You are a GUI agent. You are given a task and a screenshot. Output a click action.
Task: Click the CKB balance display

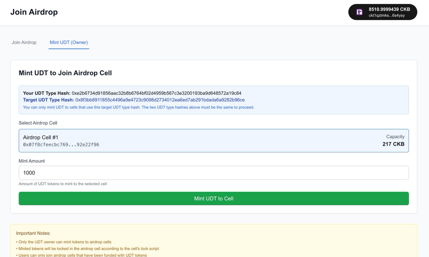click(x=389, y=9)
